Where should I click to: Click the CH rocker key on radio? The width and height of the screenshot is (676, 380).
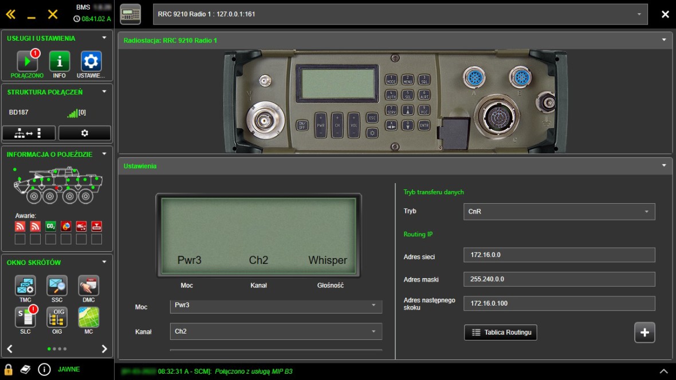pyautogui.click(x=337, y=125)
